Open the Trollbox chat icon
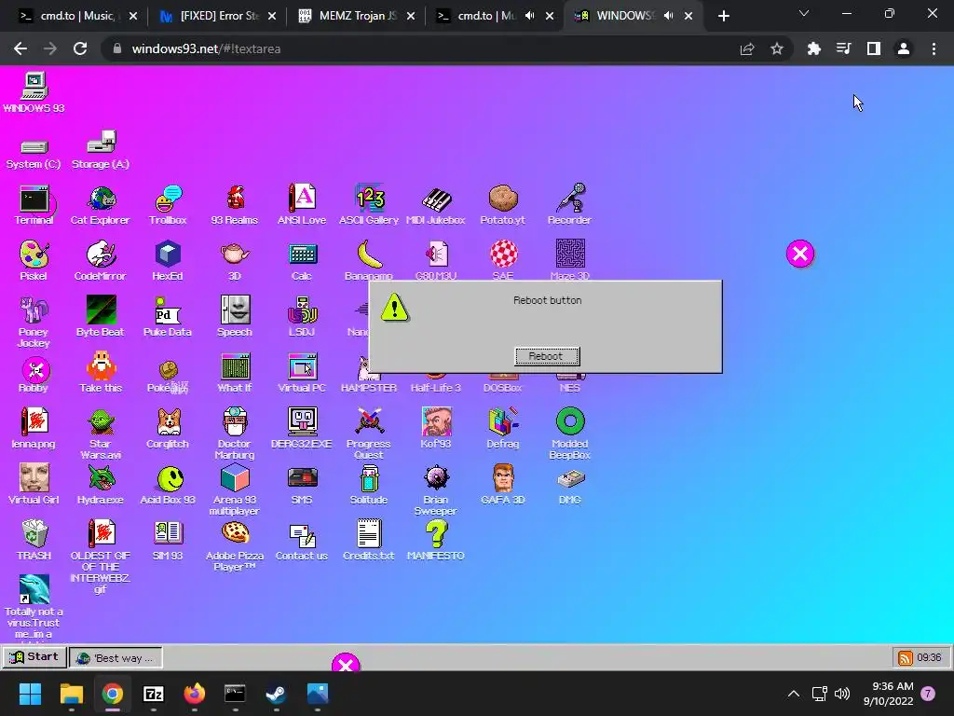Image resolution: width=954 pixels, height=716 pixels. (168, 200)
